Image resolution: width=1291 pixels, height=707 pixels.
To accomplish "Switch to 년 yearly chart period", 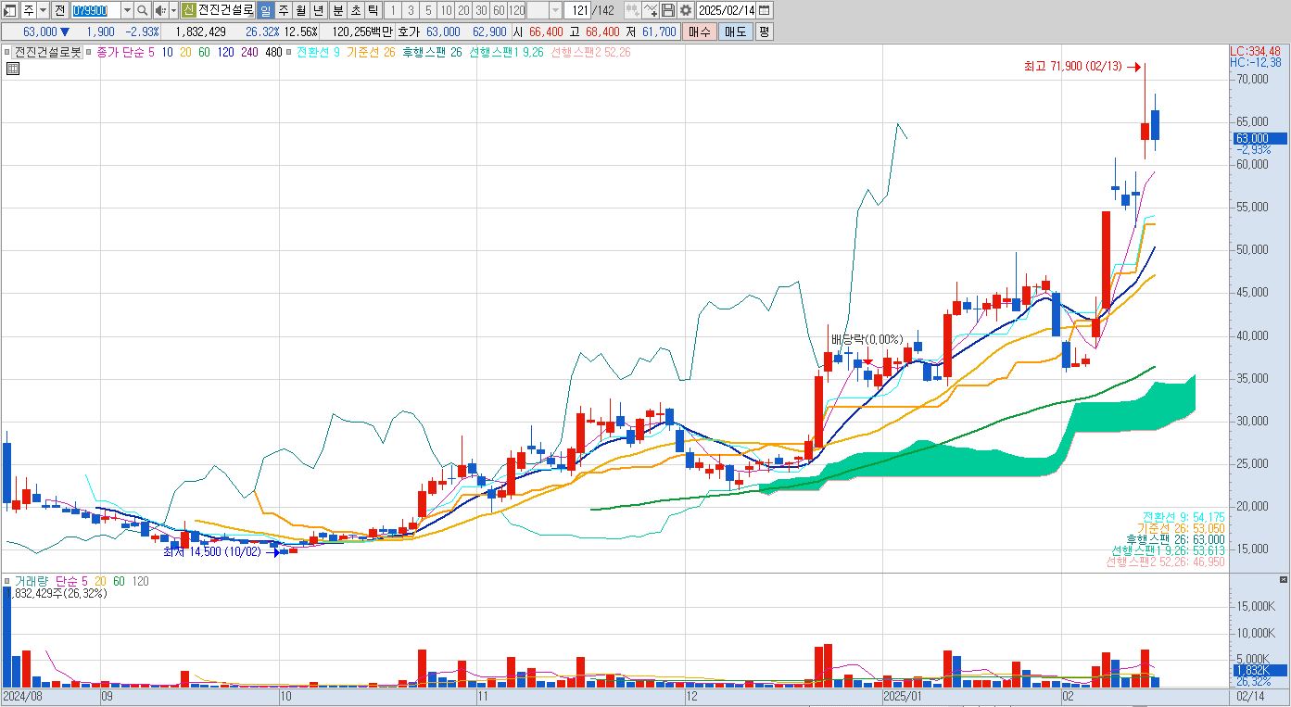I will (x=318, y=10).
